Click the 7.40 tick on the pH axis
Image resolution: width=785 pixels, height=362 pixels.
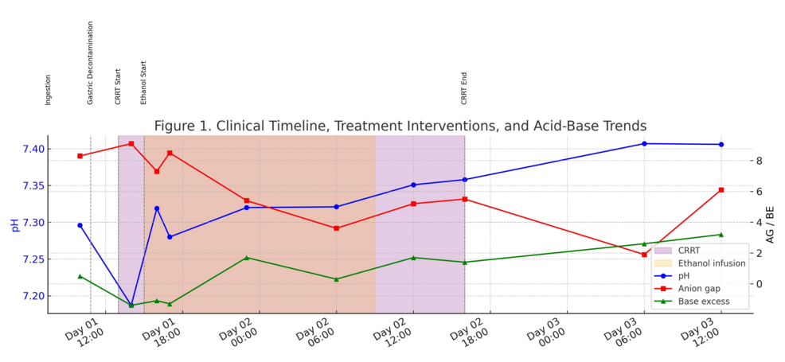pos(33,149)
